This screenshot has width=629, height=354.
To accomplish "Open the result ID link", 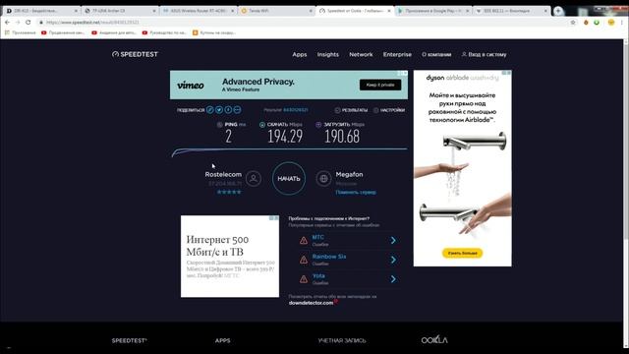I will (296, 109).
